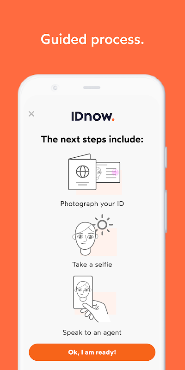The width and height of the screenshot is (185, 370).
Task: Tap the sun icon beside the face
Action: (102, 225)
